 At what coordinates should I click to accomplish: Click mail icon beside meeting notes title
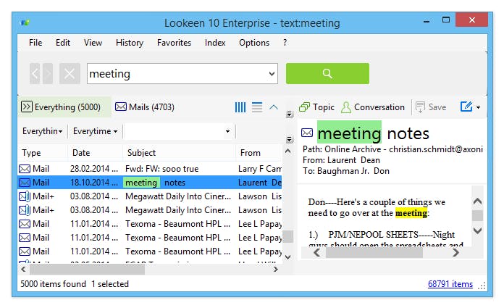(307, 133)
